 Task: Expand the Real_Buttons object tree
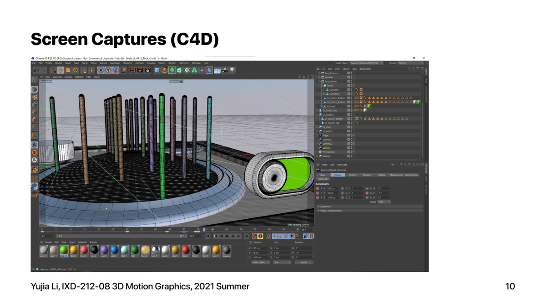[x=319, y=73]
